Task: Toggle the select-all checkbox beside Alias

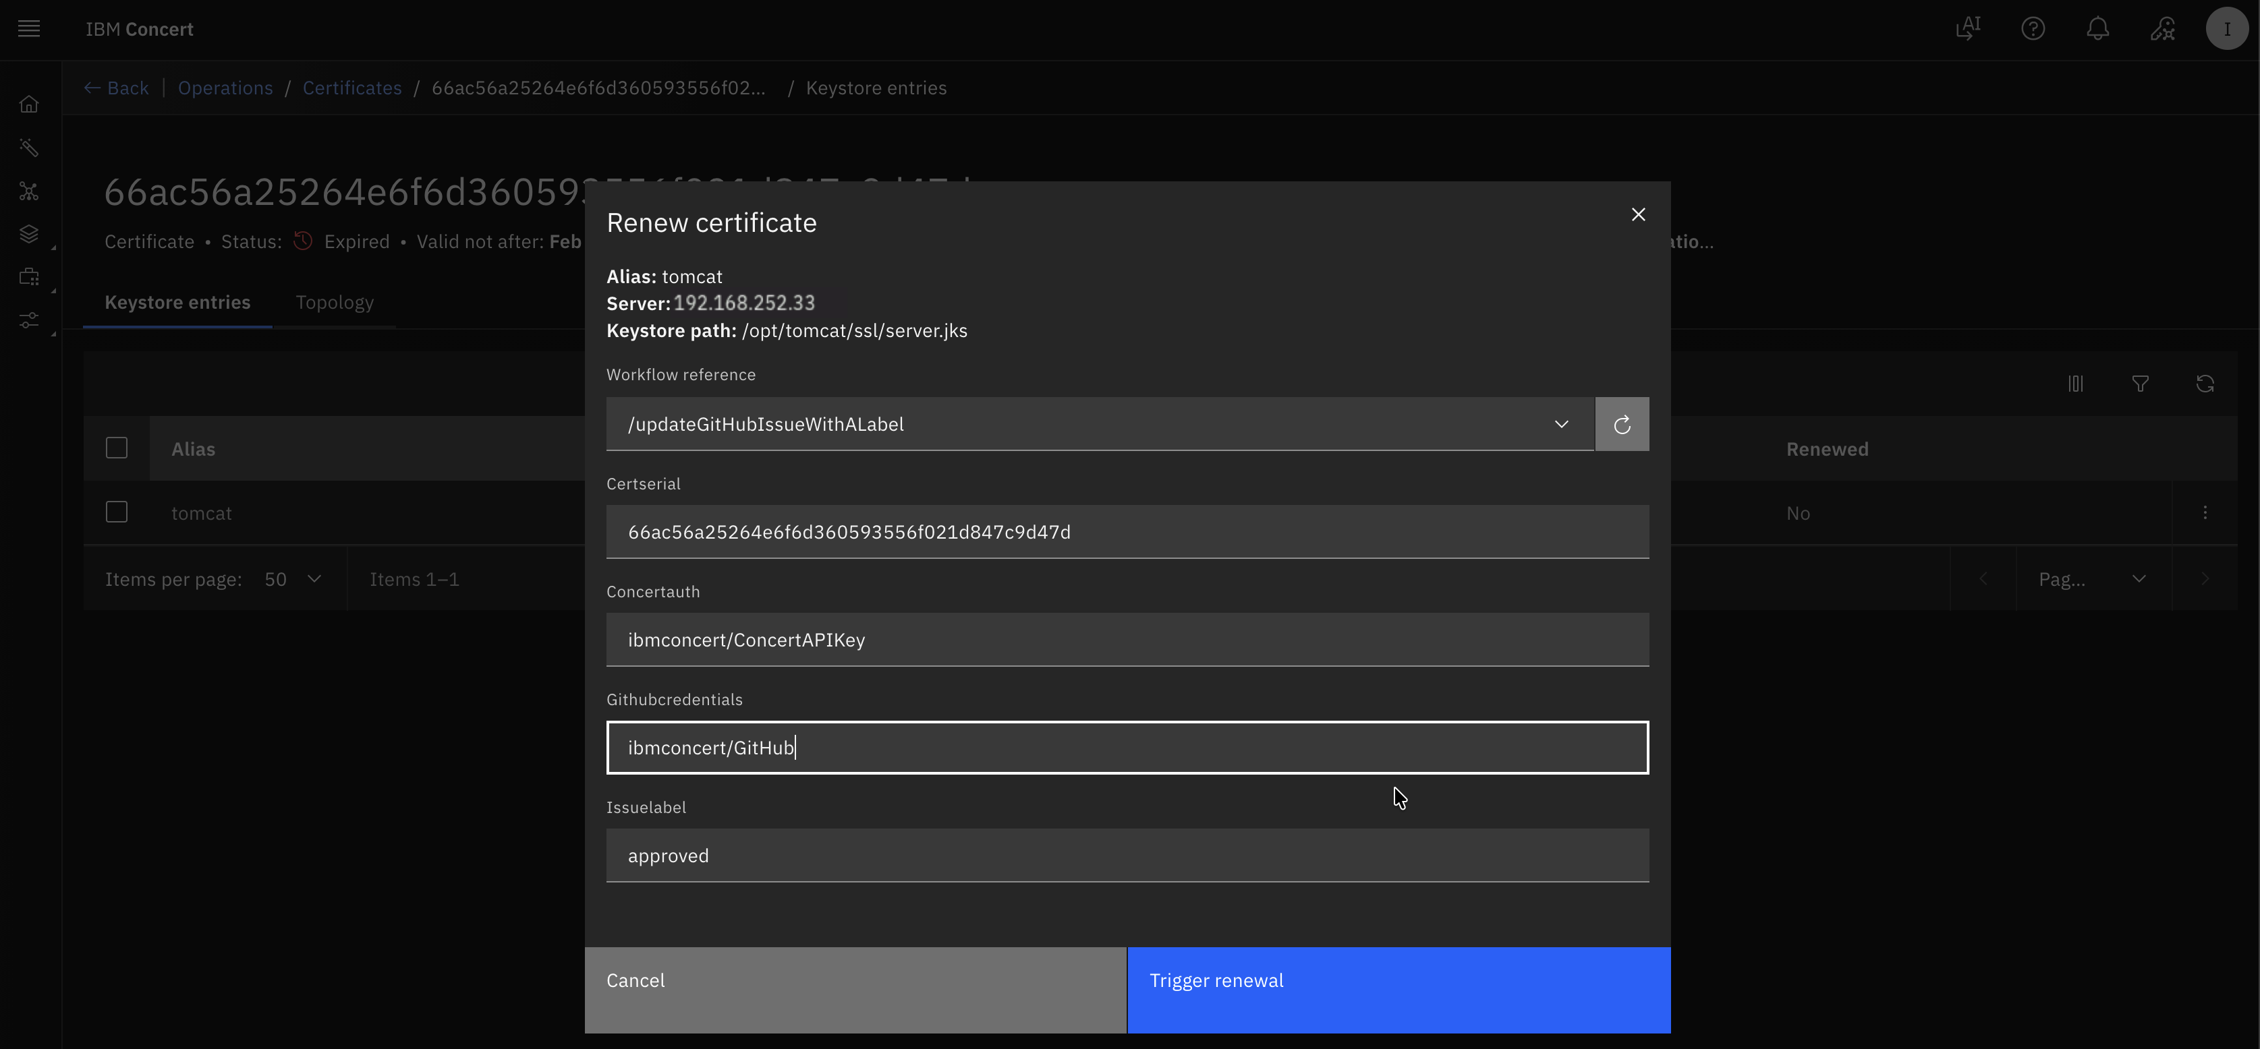Action: 117,448
